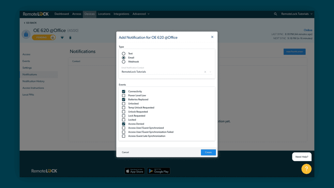
Task: Click the RemoteLock logo in header
Action: tap(36, 14)
